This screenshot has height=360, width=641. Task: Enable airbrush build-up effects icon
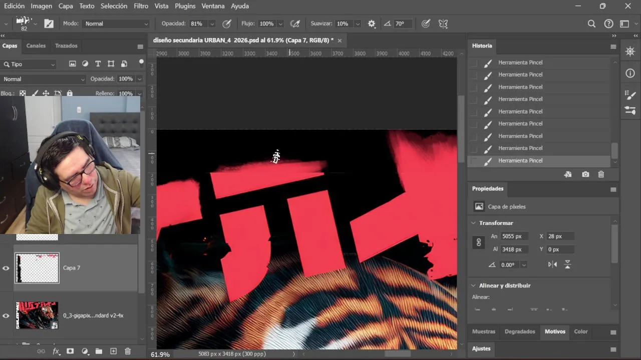click(x=295, y=23)
